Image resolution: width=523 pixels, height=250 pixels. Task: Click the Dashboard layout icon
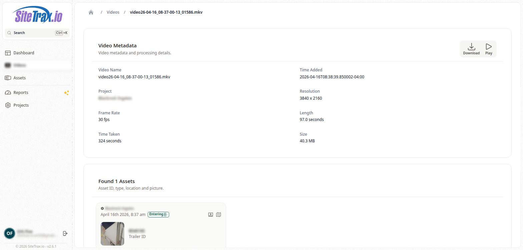click(8, 53)
